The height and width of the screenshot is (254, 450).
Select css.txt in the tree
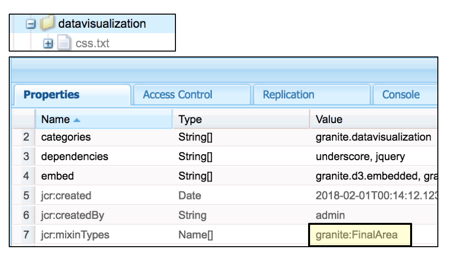click(92, 43)
